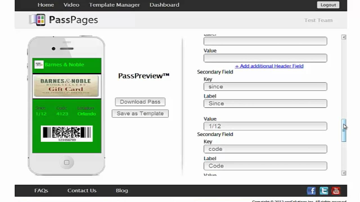Click the form scrollbar thumb
The height and width of the screenshot is (202, 360).
coord(344,130)
